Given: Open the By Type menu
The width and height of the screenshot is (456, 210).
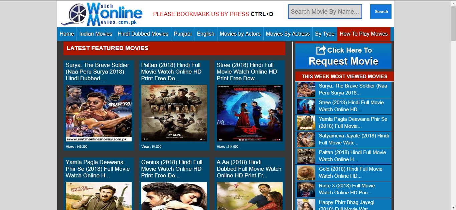Looking at the screenshot, I should 325,34.
